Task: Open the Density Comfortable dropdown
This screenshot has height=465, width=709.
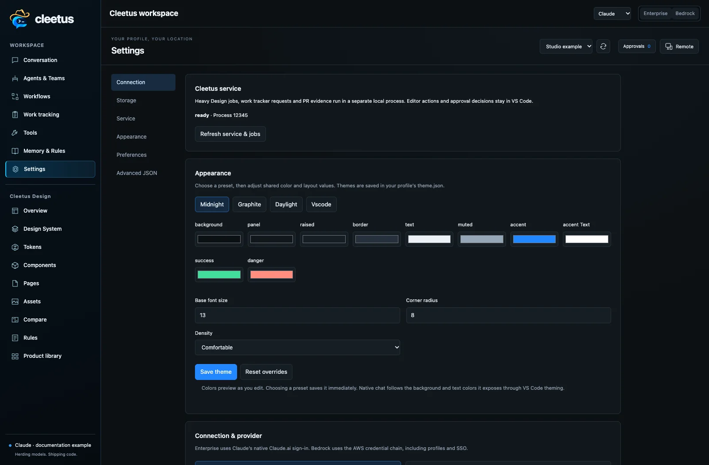Action: coord(297,347)
